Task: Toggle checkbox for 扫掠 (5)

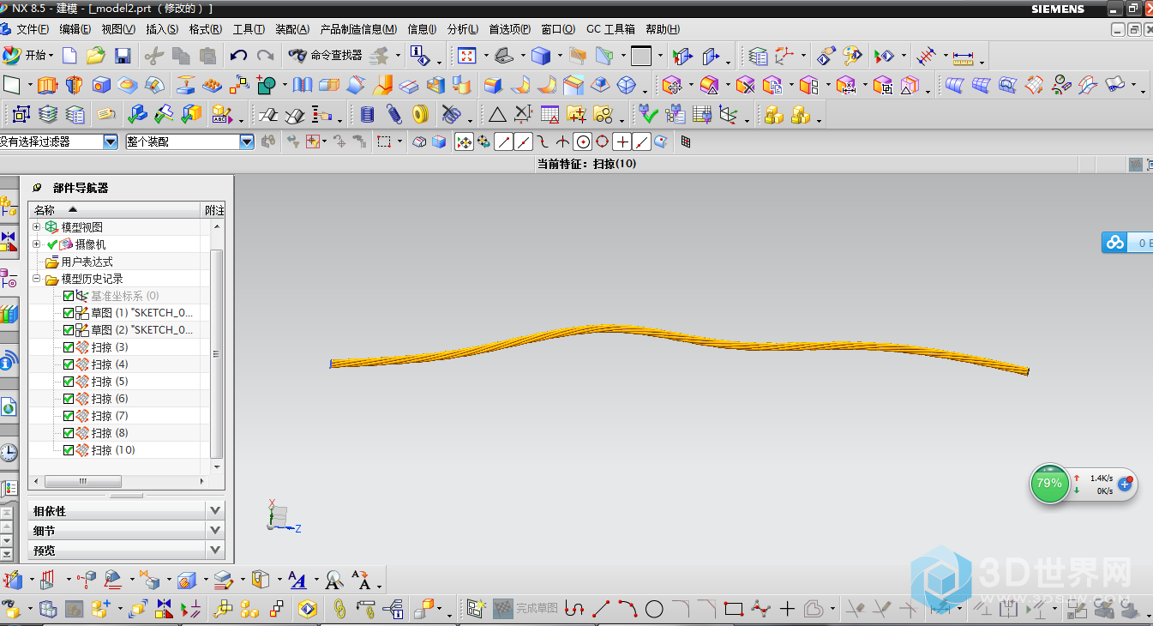Action: [69, 382]
